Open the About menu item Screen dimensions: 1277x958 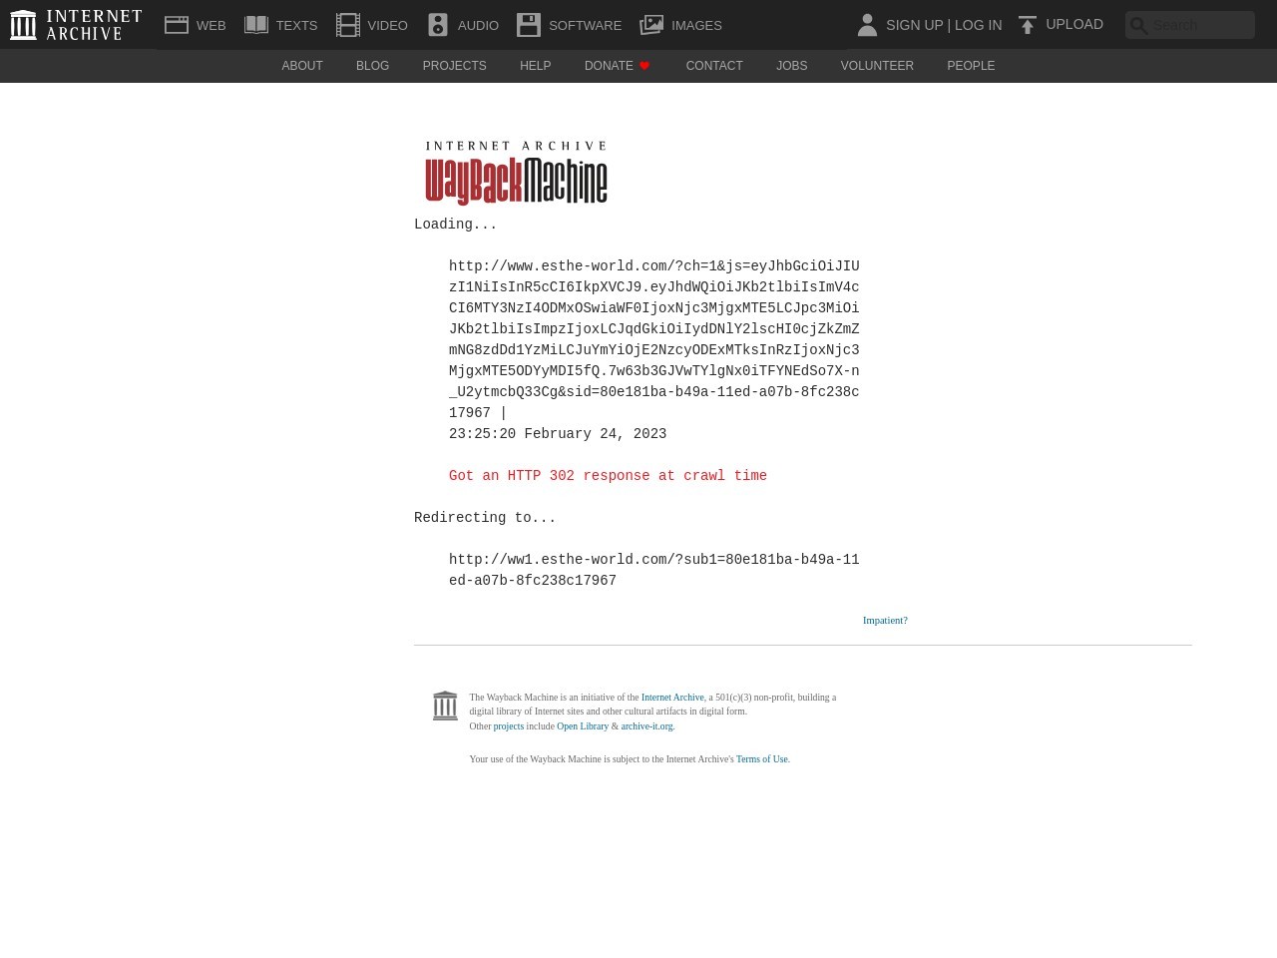[302, 66]
